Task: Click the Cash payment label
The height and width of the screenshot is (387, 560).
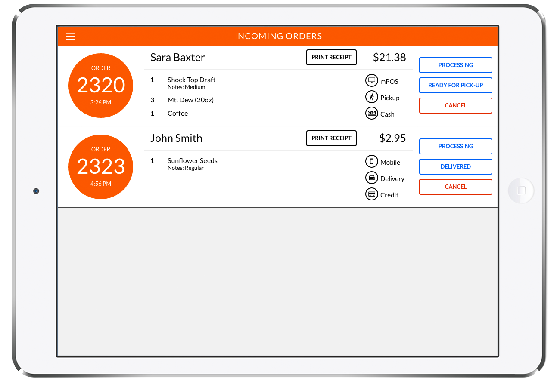Action: (x=387, y=114)
